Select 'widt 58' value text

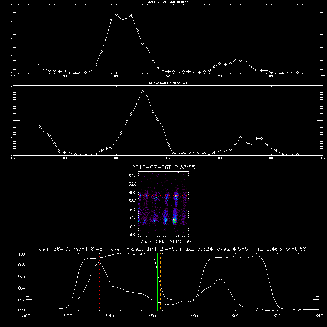(296, 249)
